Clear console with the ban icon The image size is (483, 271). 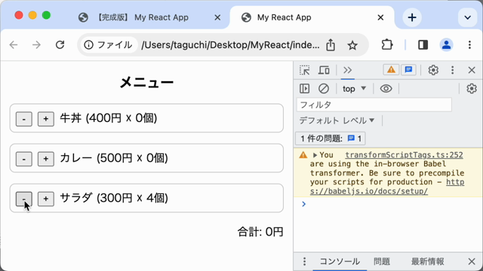[324, 89]
